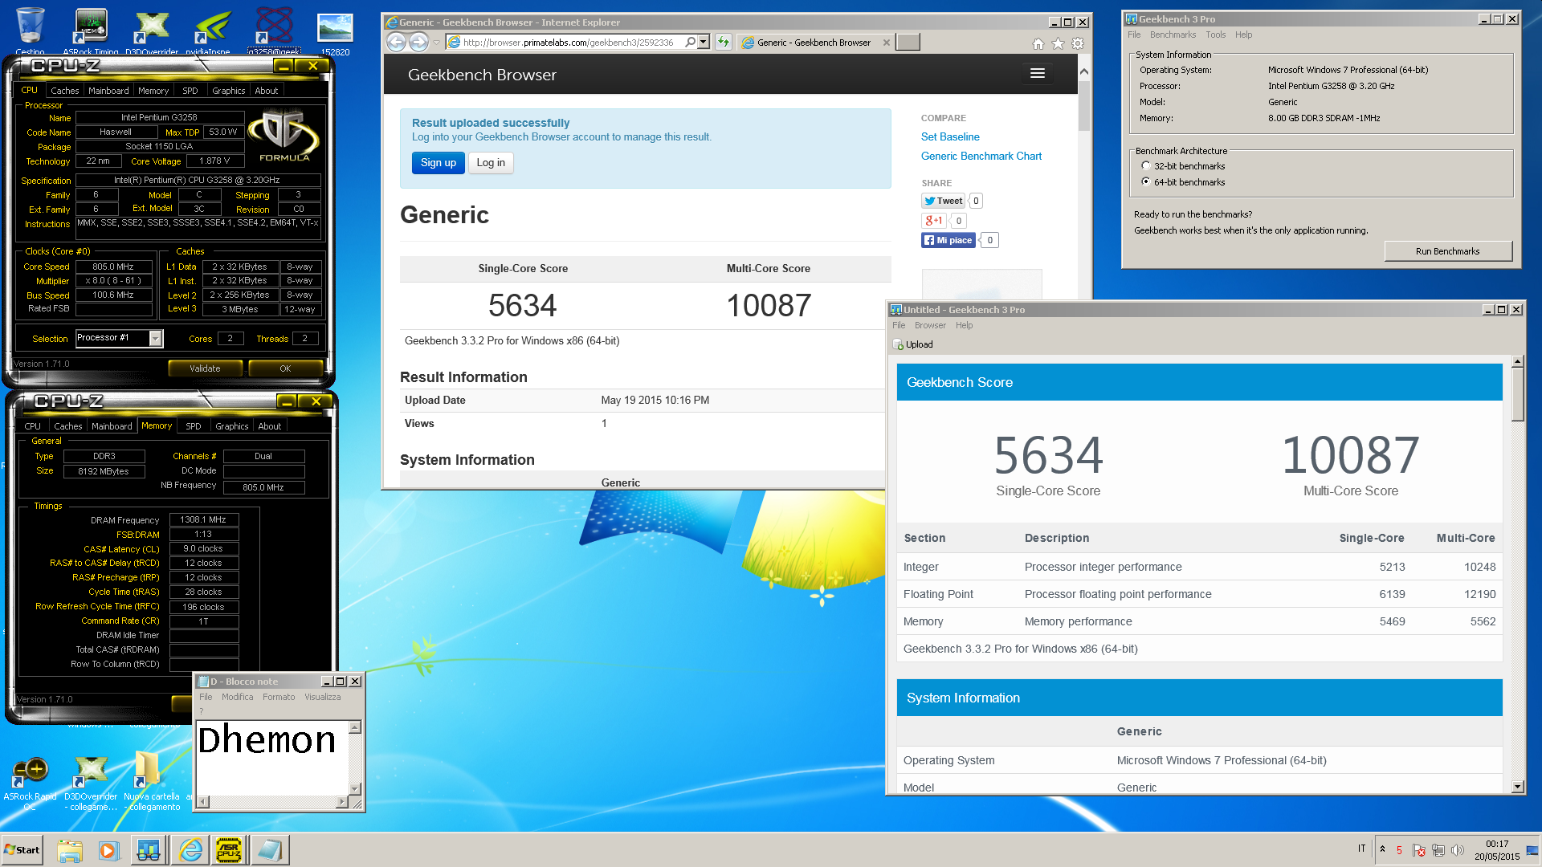Click into the Notepad text area with Dhemon

tap(273, 757)
